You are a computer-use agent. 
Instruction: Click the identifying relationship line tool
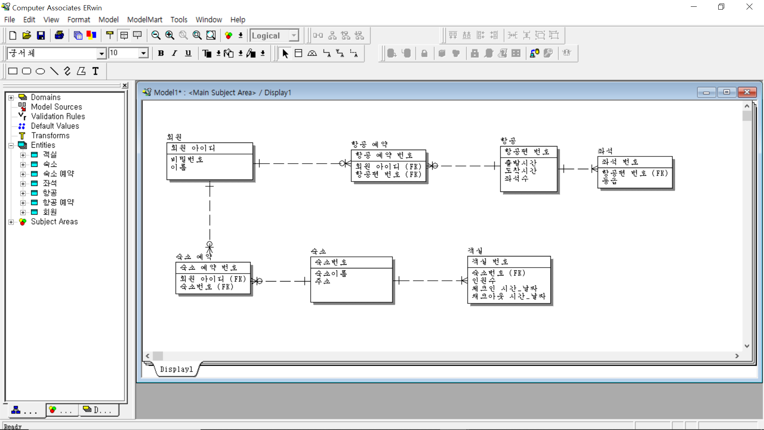coord(327,53)
